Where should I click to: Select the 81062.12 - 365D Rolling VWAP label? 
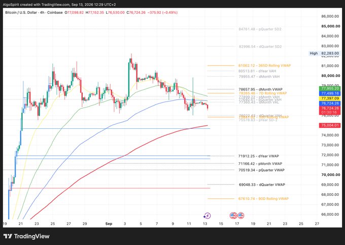(x=264, y=65)
